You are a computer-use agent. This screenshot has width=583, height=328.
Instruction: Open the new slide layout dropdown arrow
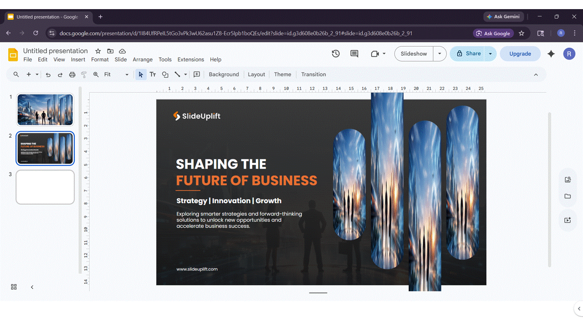point(36,74)
